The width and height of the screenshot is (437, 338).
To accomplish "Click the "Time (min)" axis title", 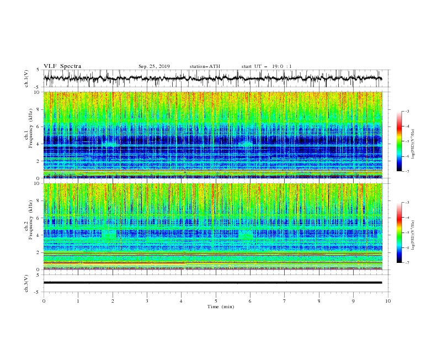I will [x=221, y=307].
